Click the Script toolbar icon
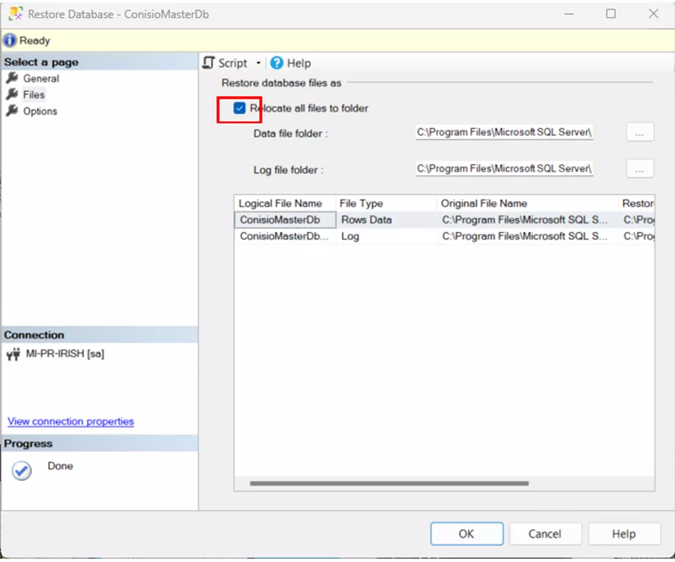 pyautogui.click(x=209, y=63)
